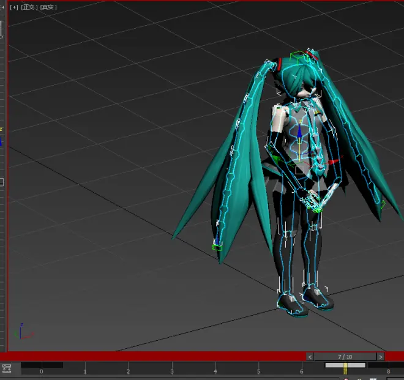Select the green end bone of the left twintail
404x380 pixels.
pos(217,247)
